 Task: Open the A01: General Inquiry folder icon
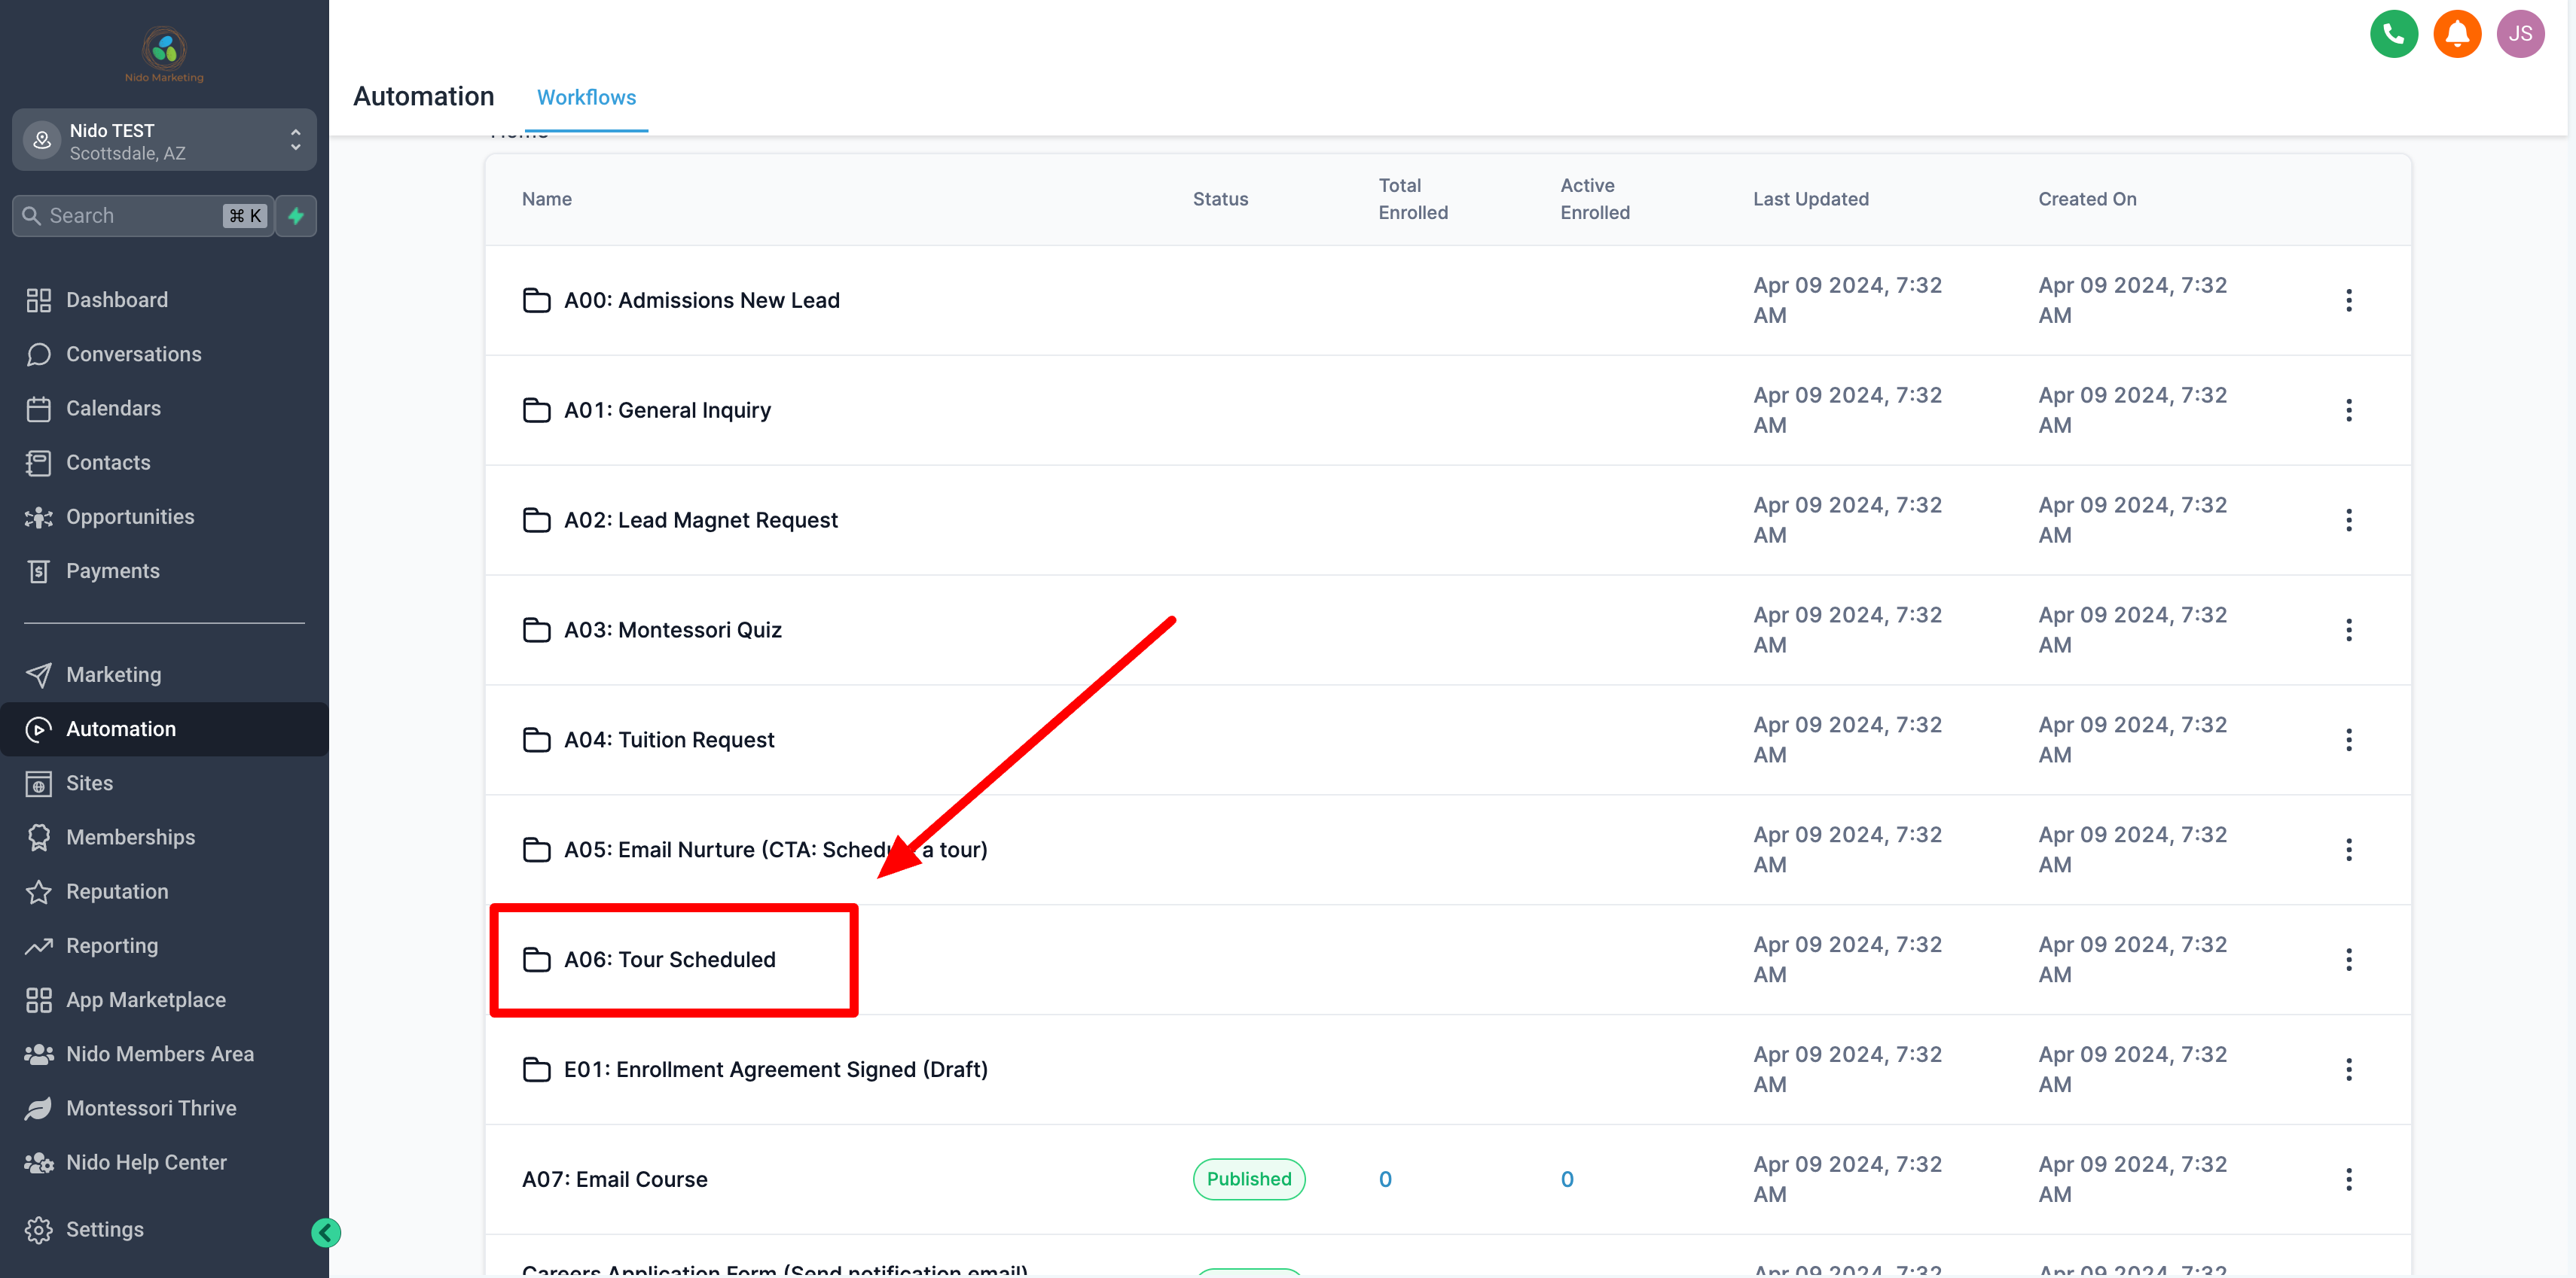click(537, 409)
